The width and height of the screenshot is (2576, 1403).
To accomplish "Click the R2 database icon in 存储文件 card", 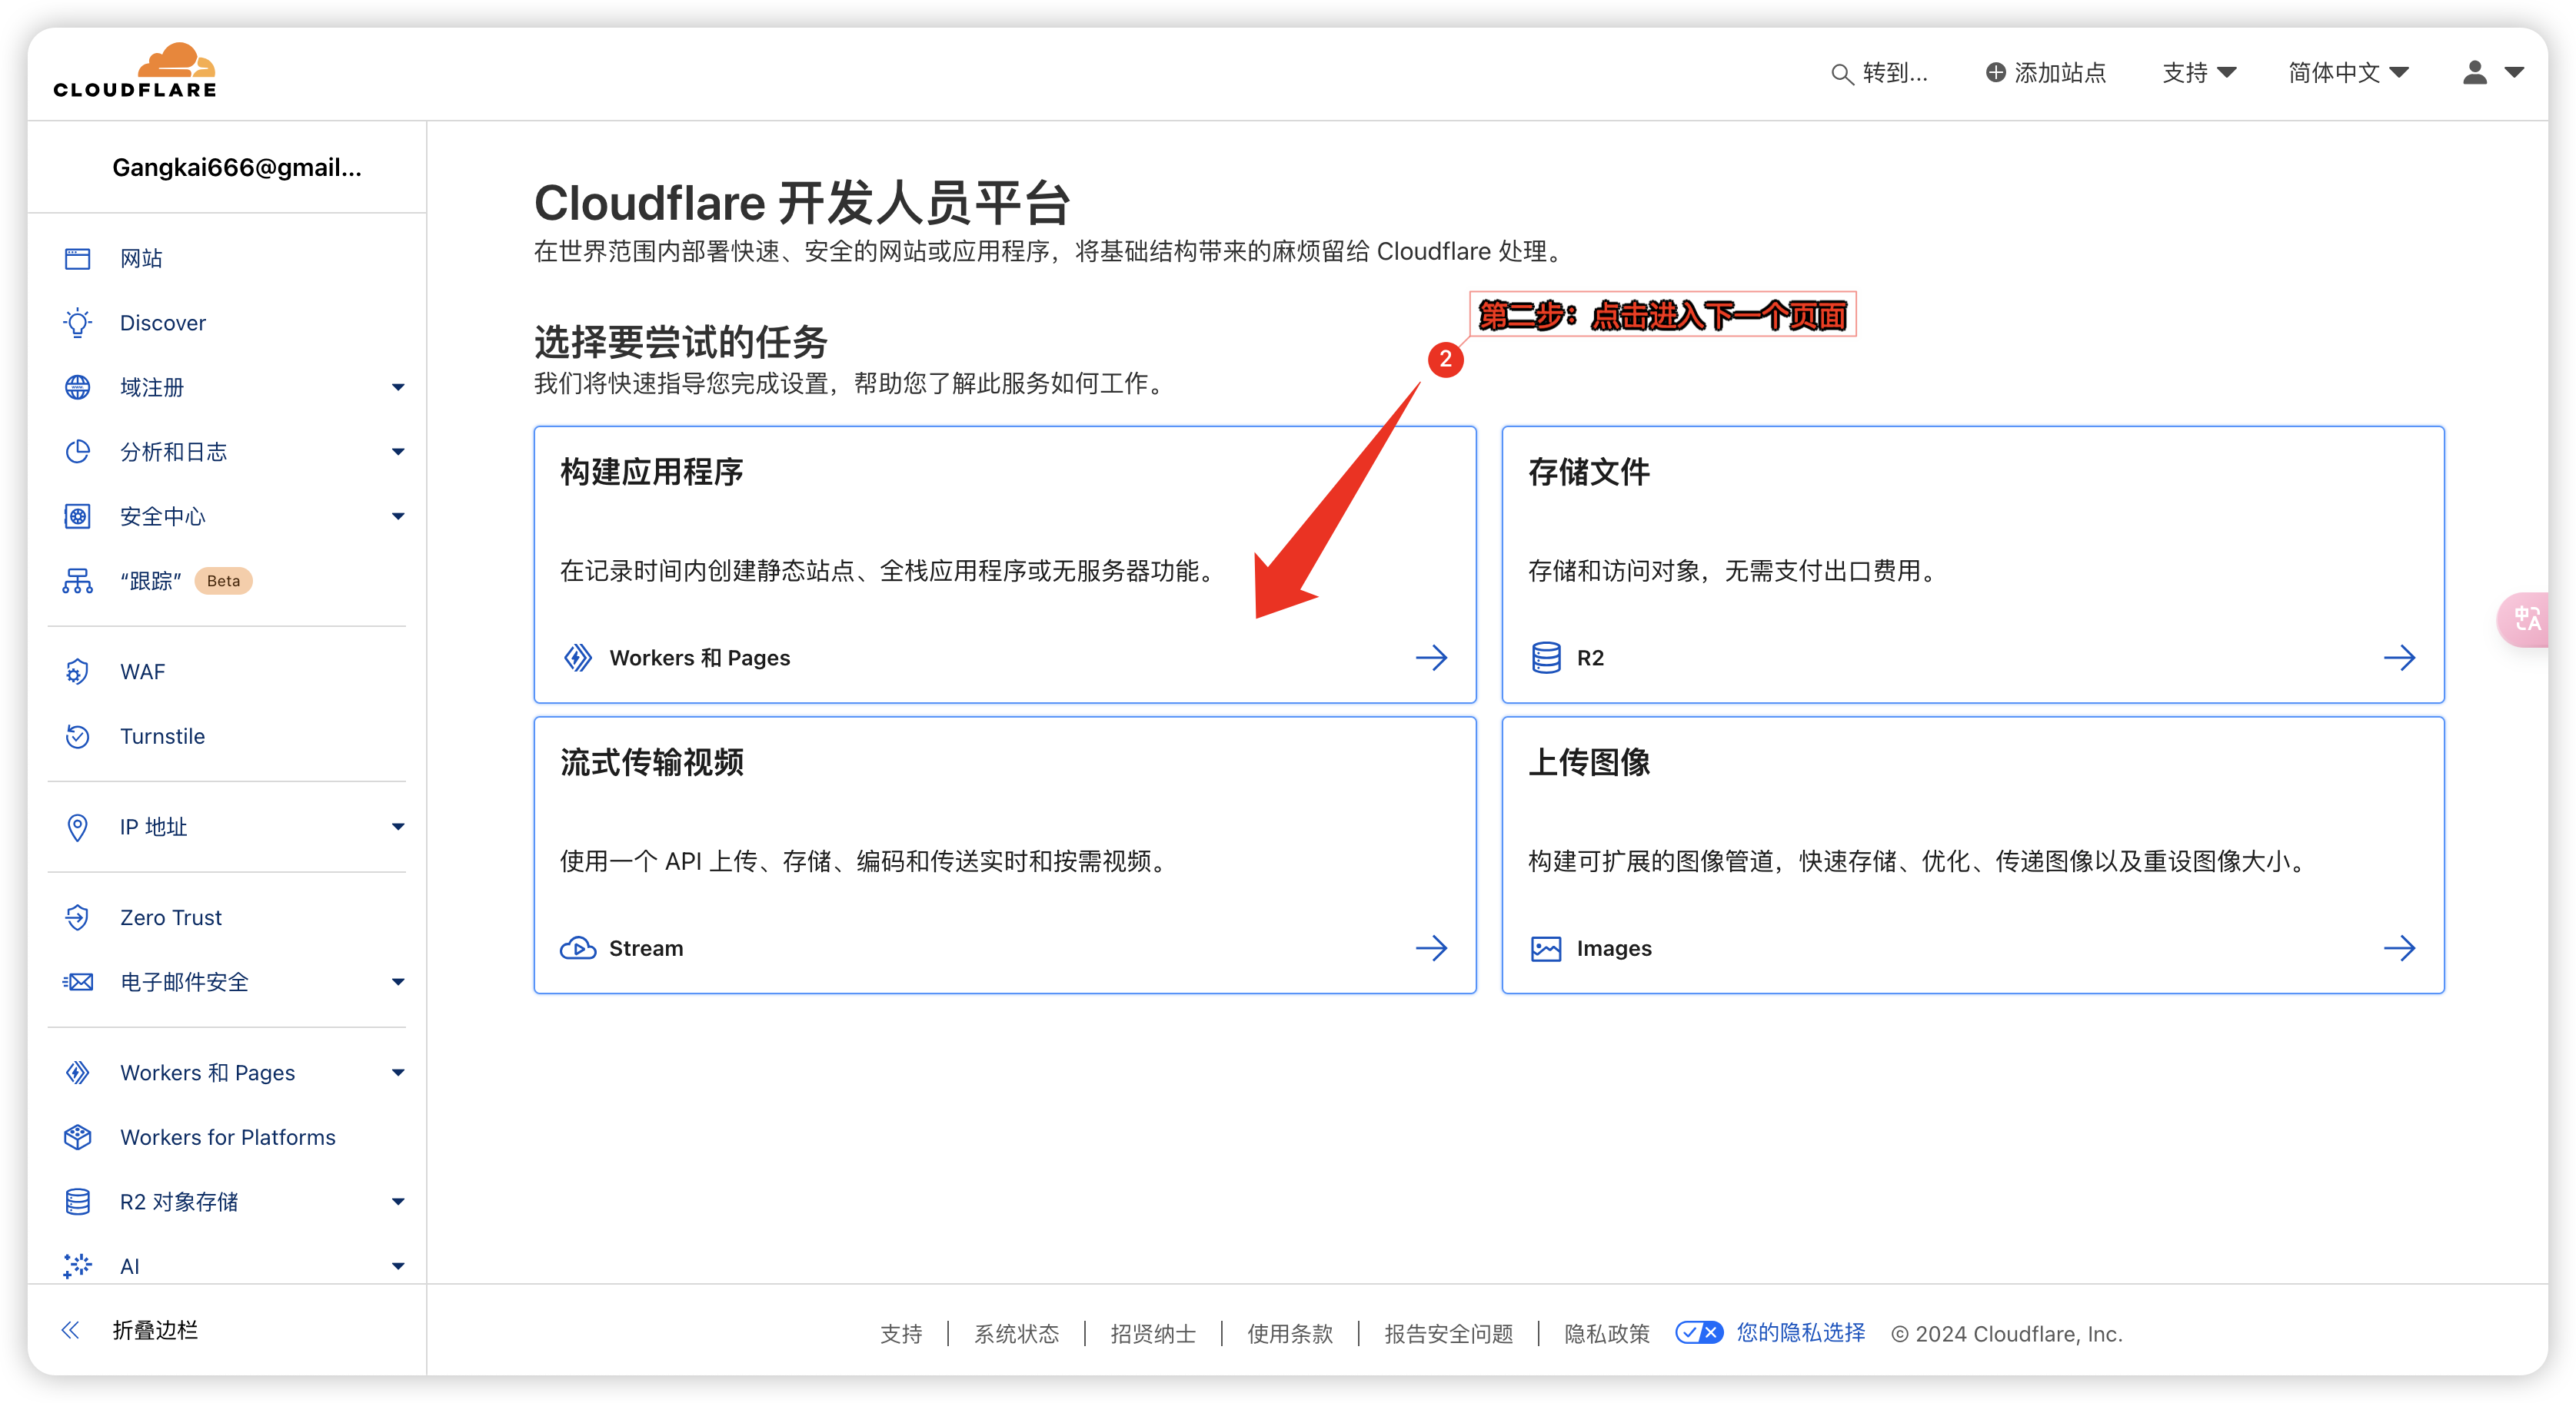I will click(x=1546, y=658).
